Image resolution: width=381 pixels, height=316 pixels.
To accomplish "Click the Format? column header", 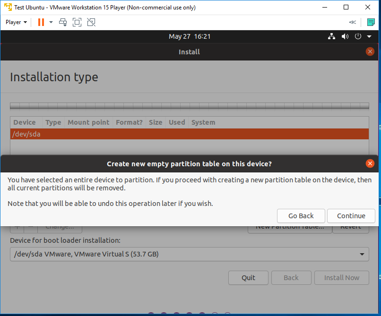I will click(129, 122).
